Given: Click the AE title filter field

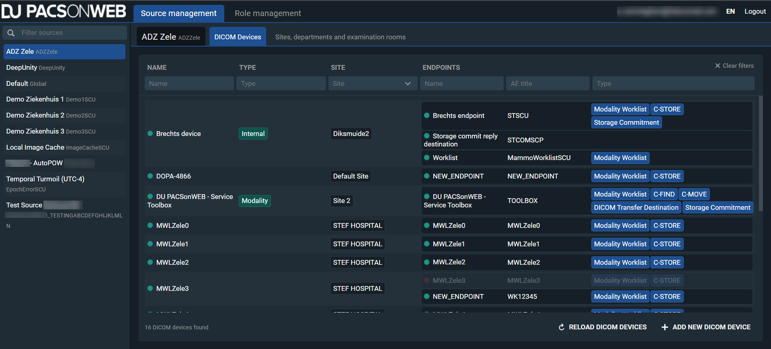Looking at the screenshot, I should pos(547,83).
